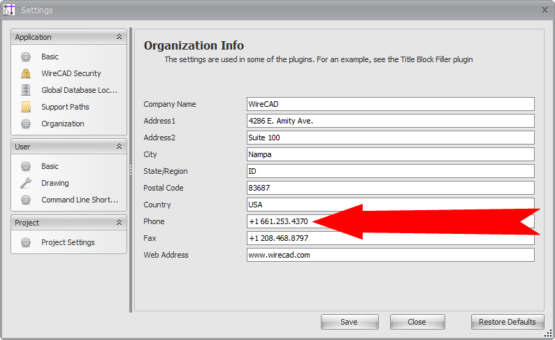
Task: Click the Postal Code field
Action: [x=391, y=188]
